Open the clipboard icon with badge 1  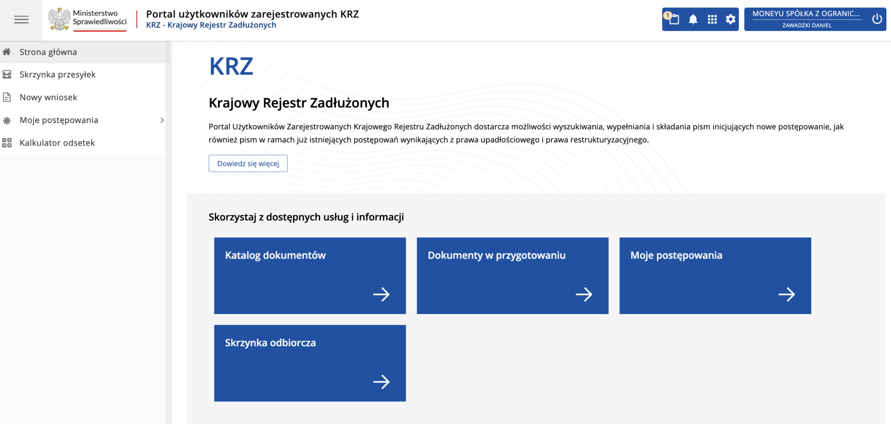[673, 19]
